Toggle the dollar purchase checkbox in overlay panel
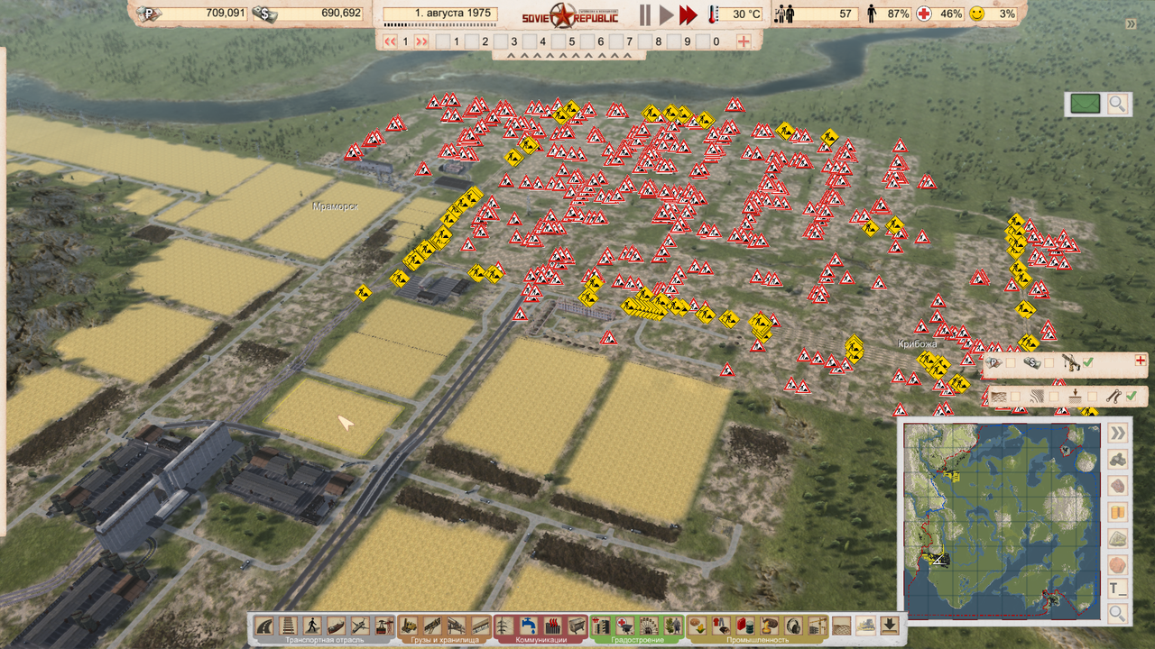1155x649 pixels. coord(1049,363)
